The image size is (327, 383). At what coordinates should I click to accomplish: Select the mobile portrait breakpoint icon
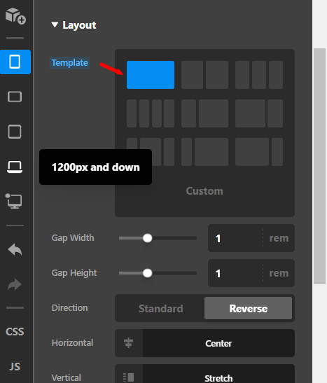15,62
